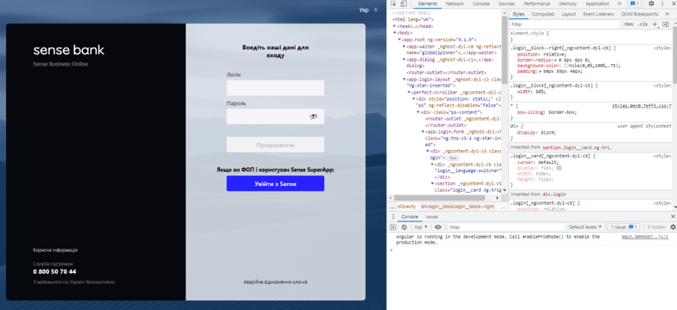Open the Корисна інформація link
The width and height of the screenshot is (677, 310).
pos(55,250)
